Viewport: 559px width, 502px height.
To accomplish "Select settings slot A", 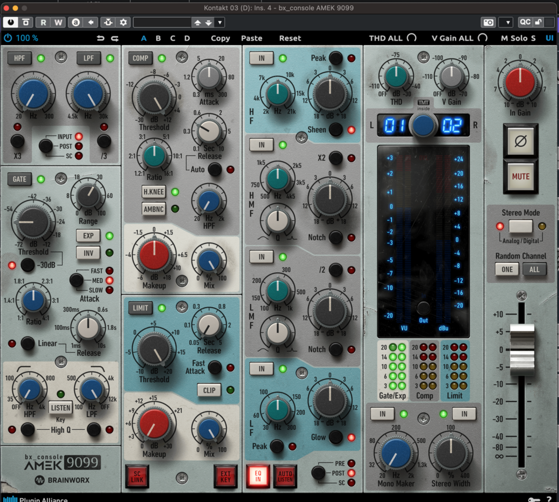I will coord(144,38).
